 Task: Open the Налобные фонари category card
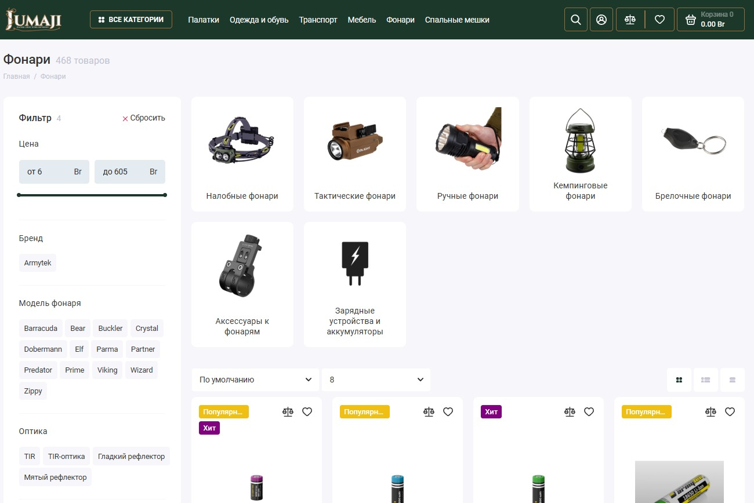(242, 154)
